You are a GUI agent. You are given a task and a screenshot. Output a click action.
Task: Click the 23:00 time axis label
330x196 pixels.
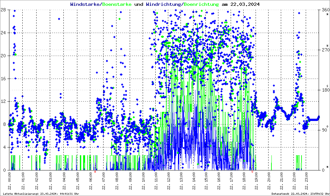(306, 182)
